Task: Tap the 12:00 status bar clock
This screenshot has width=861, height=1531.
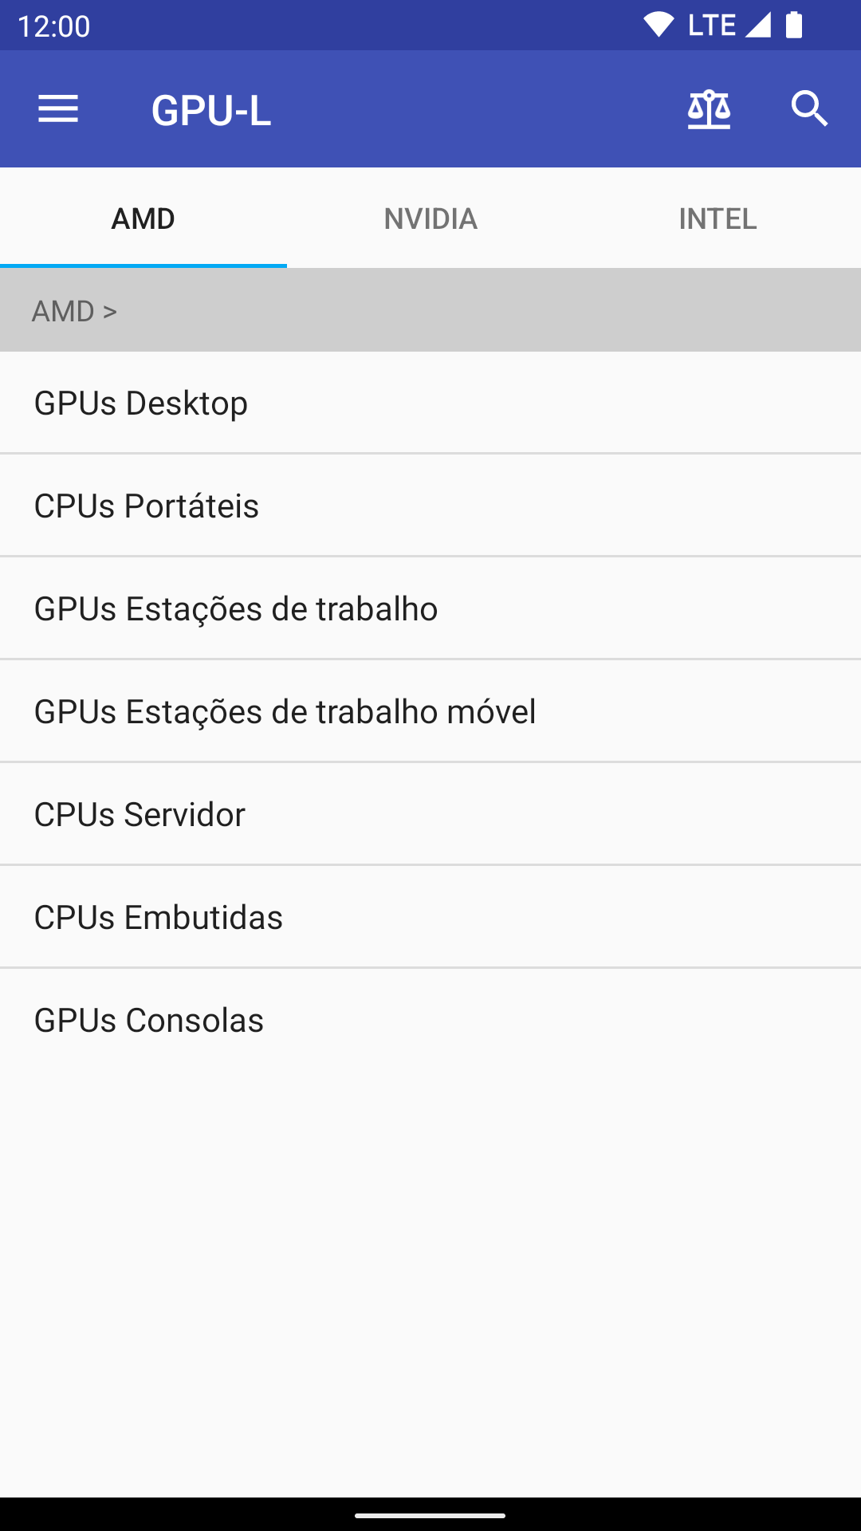Action: (53, 26)
